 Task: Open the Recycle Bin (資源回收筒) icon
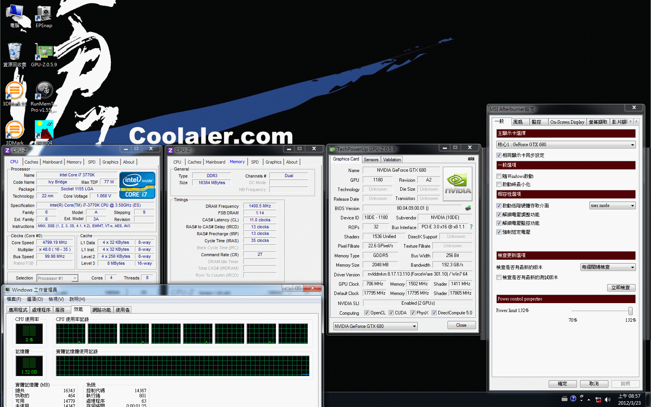pos(15,54)
